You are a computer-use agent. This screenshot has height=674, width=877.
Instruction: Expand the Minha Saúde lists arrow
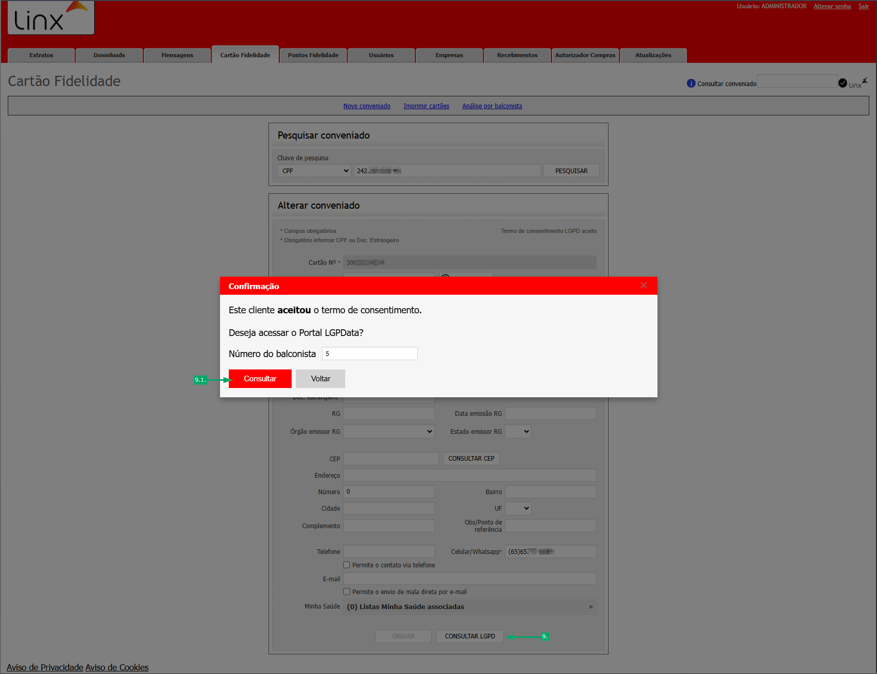591,606
